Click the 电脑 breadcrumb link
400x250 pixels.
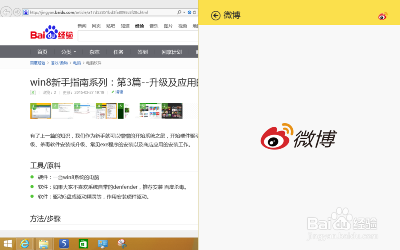click(77, 63)
